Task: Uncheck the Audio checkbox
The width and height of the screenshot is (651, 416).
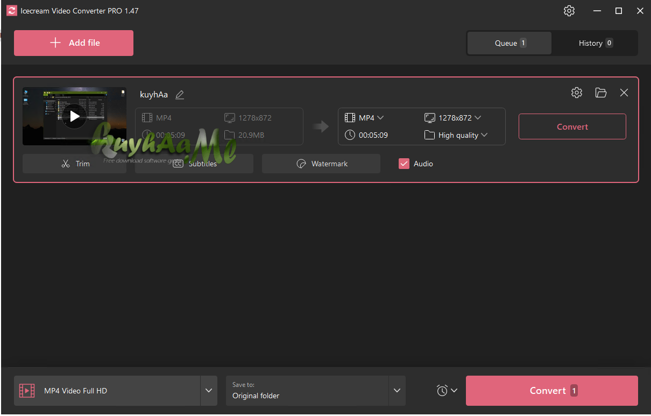Action: point(404,164)
